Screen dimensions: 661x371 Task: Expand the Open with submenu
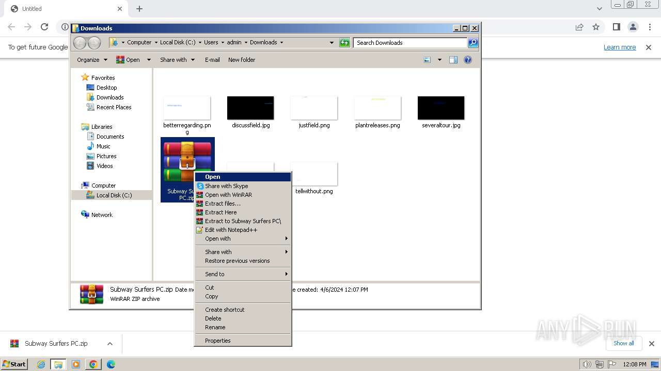pos(243,239)
